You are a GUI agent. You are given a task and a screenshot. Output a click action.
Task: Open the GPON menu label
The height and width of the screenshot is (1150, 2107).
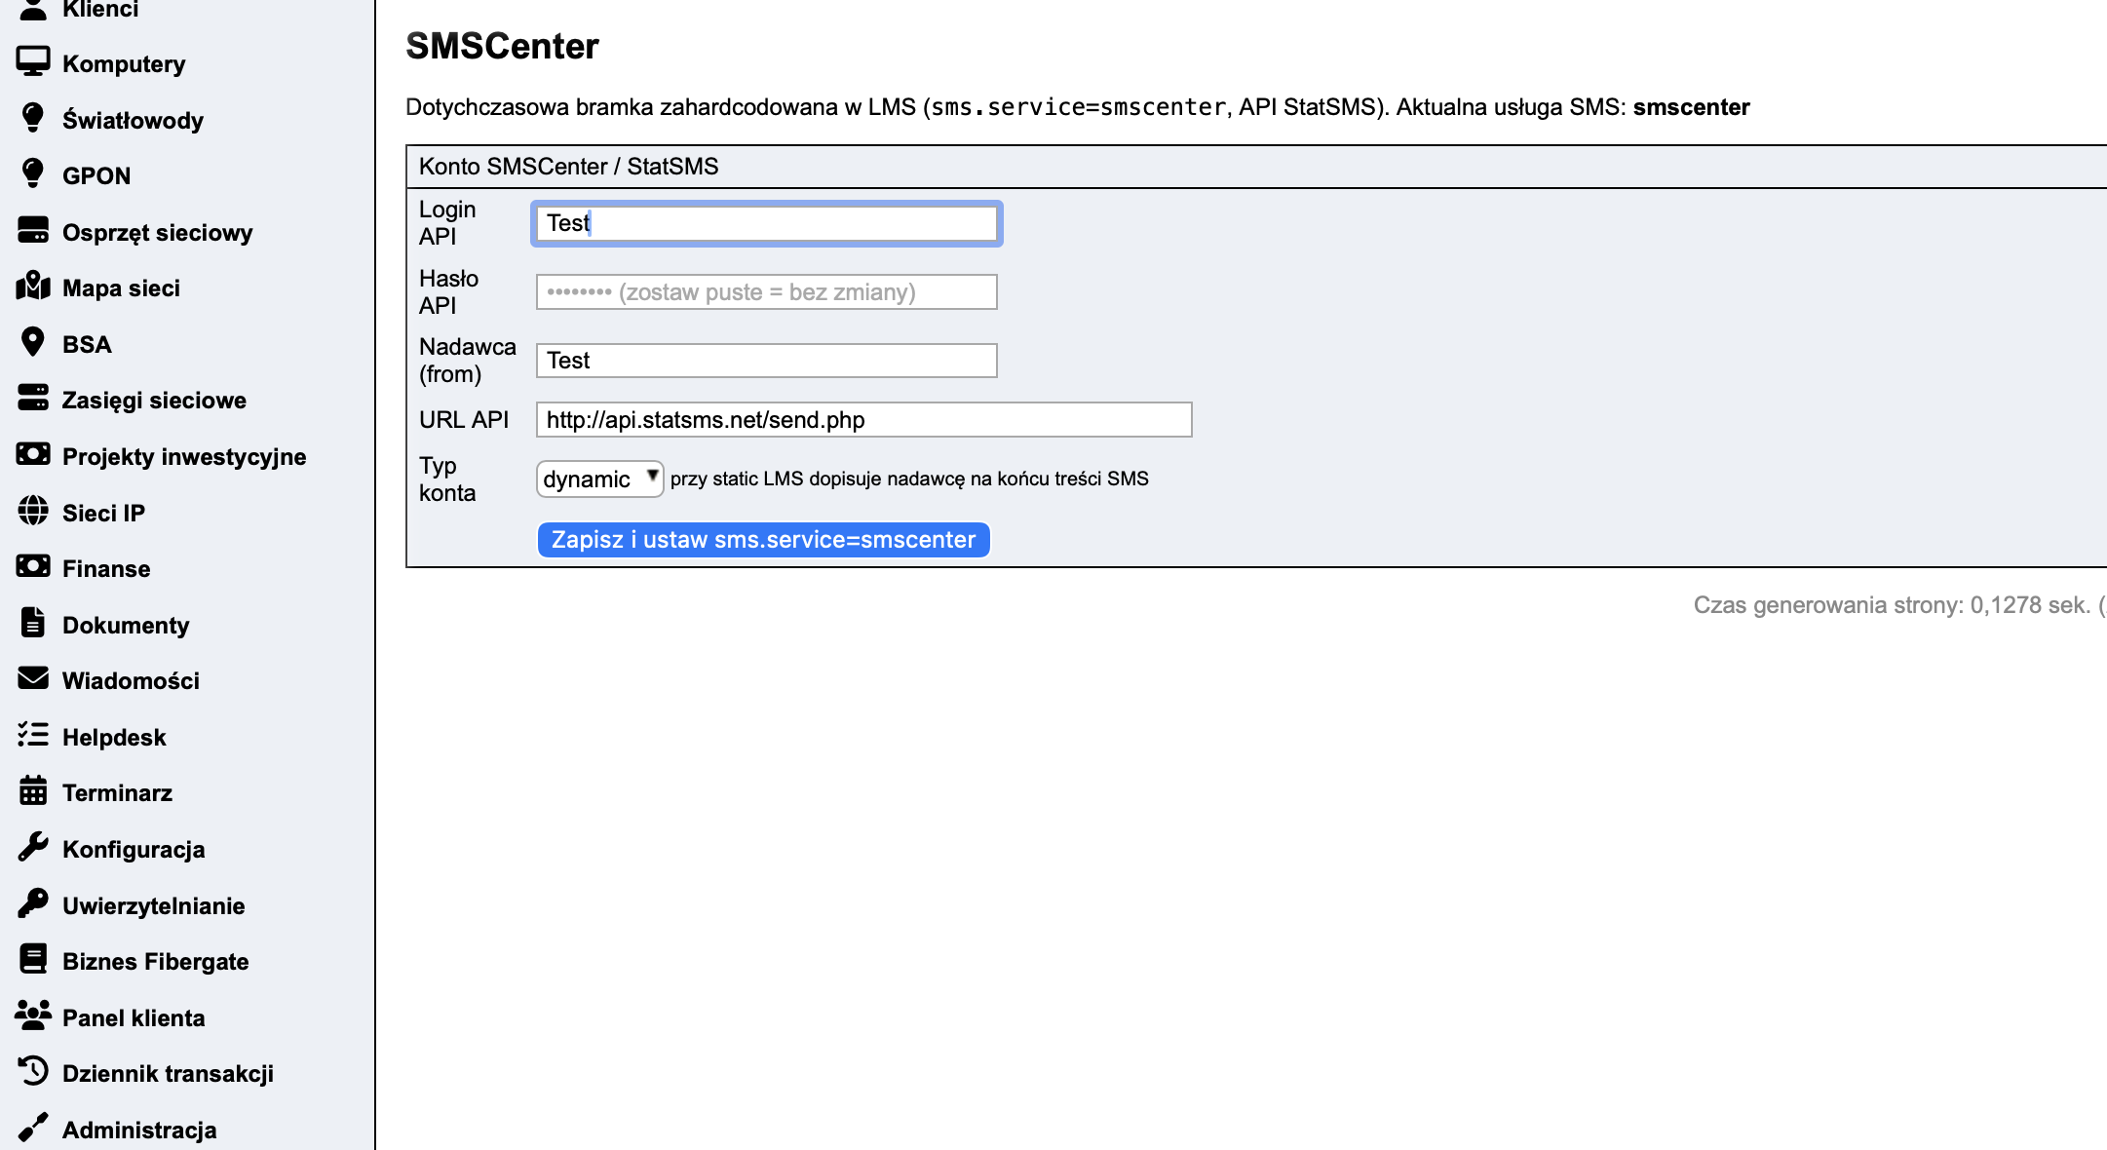click(x=96, y=175)
